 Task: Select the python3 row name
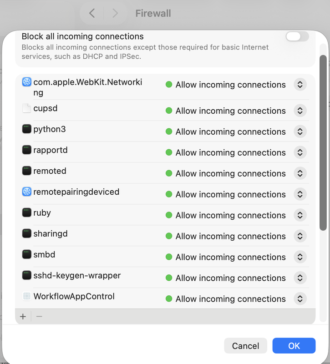point(50,129)
